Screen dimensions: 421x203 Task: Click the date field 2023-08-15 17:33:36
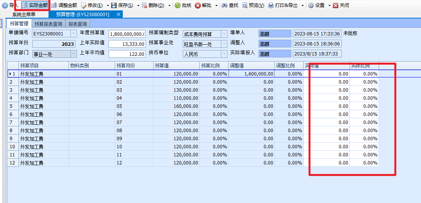pyautogui.click(x=317, y=34)
